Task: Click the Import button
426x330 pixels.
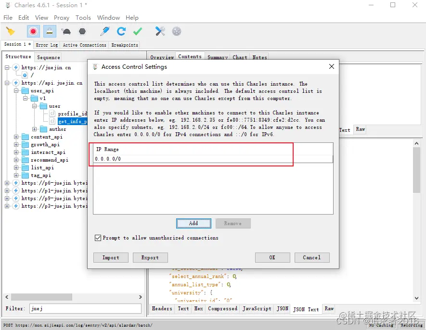Action: (111, 257)
